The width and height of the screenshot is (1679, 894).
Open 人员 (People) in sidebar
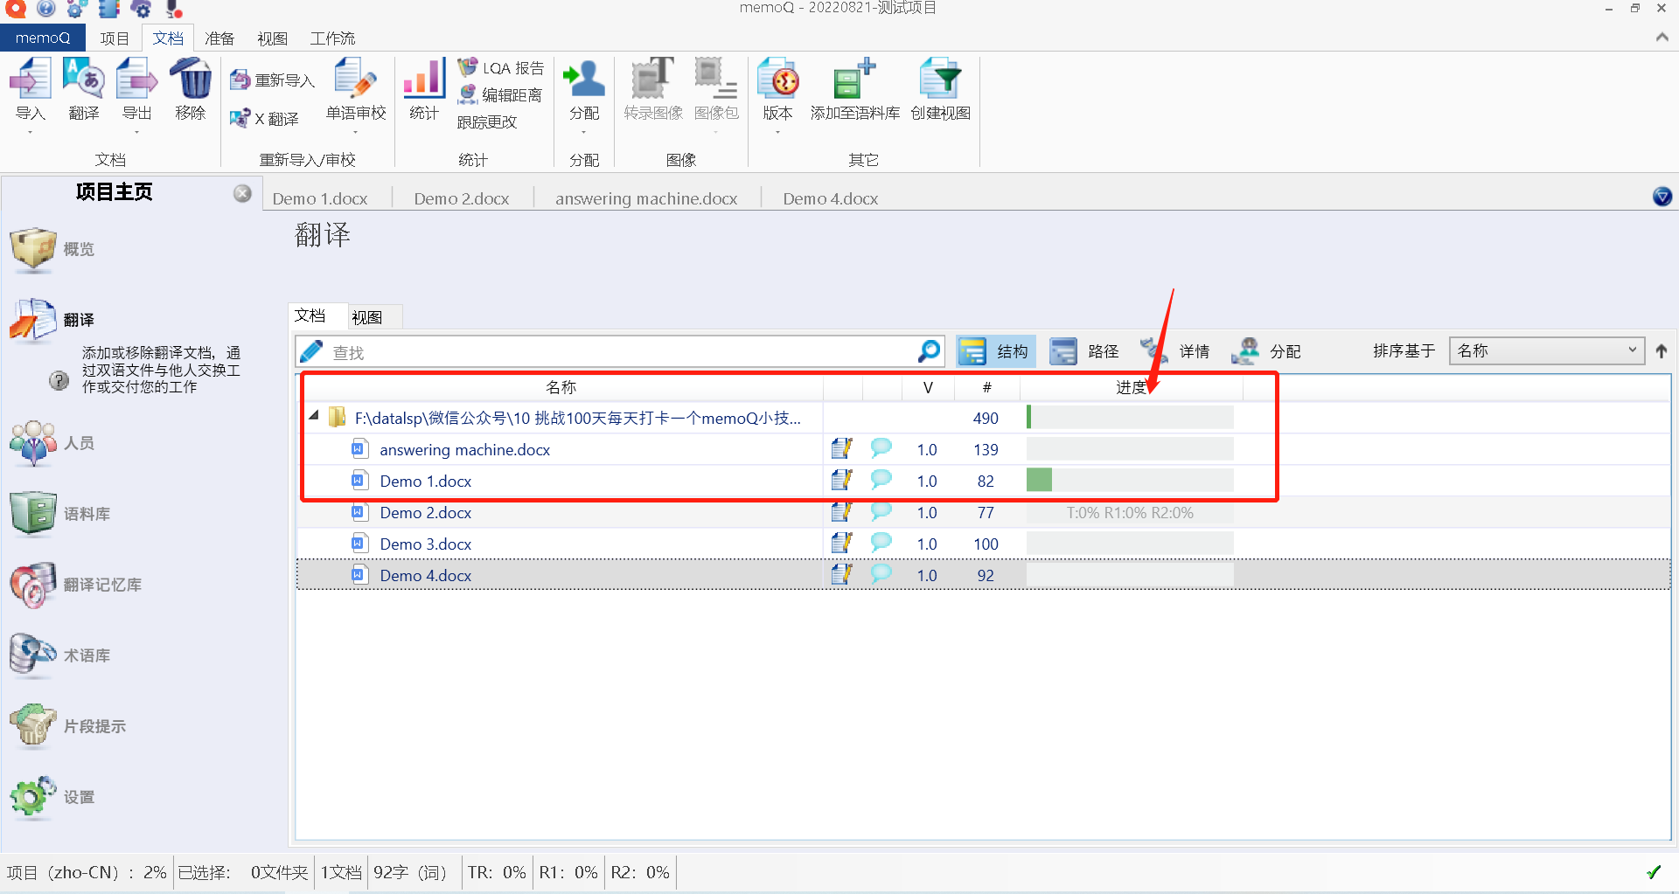(52, 443)
